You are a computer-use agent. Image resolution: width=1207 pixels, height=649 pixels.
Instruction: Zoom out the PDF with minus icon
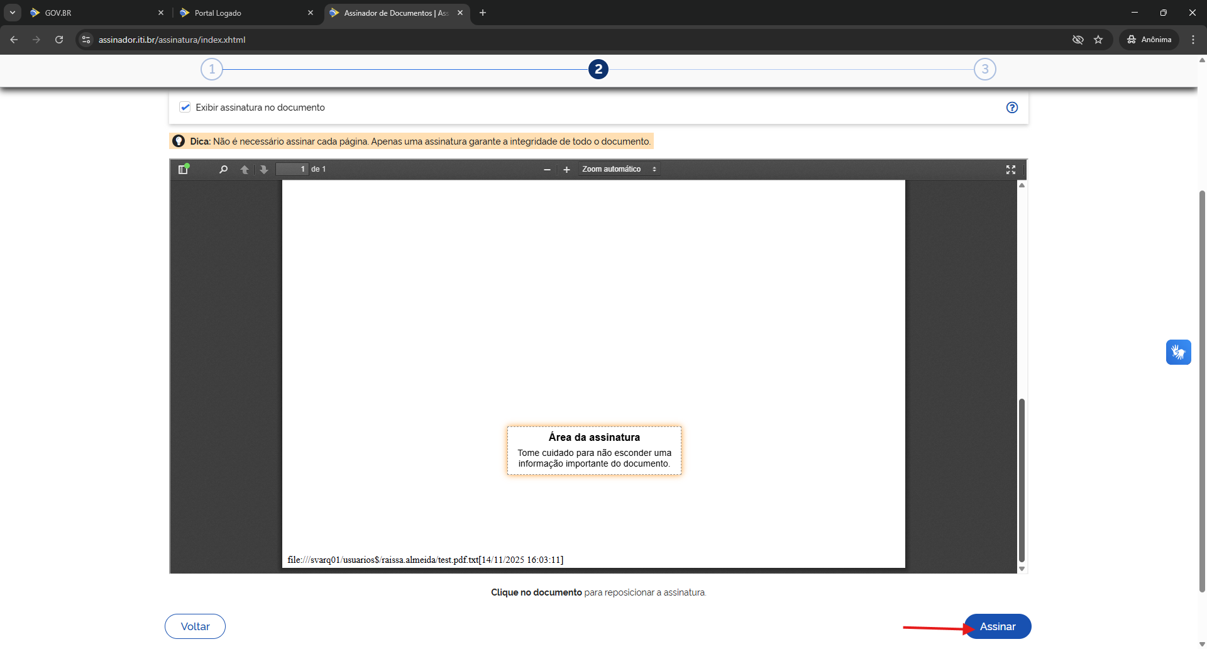547,169
